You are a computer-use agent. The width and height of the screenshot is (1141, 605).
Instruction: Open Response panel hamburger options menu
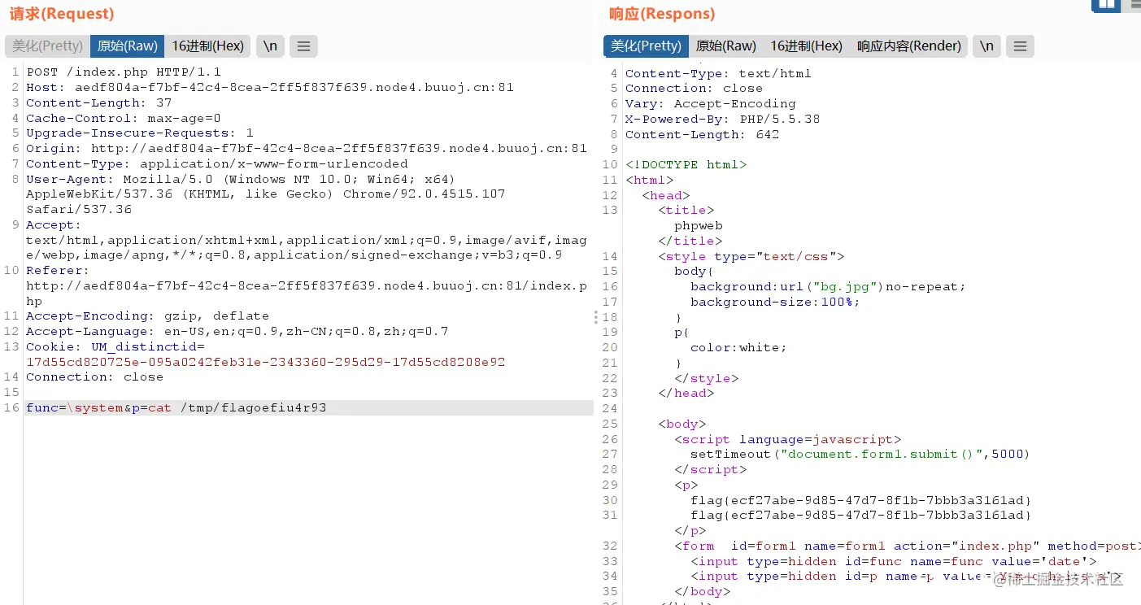click(x=1020, y=46)
